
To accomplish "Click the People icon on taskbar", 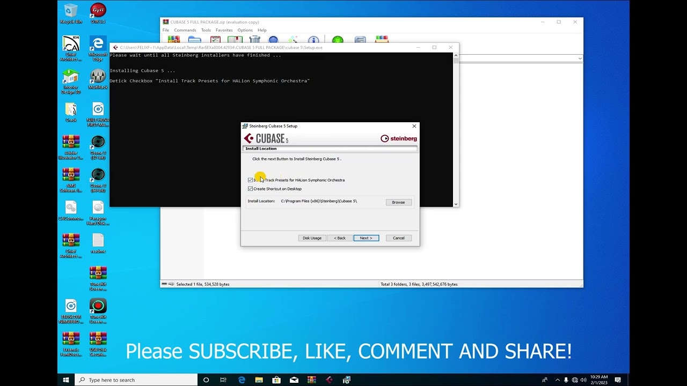I will 545,380.
